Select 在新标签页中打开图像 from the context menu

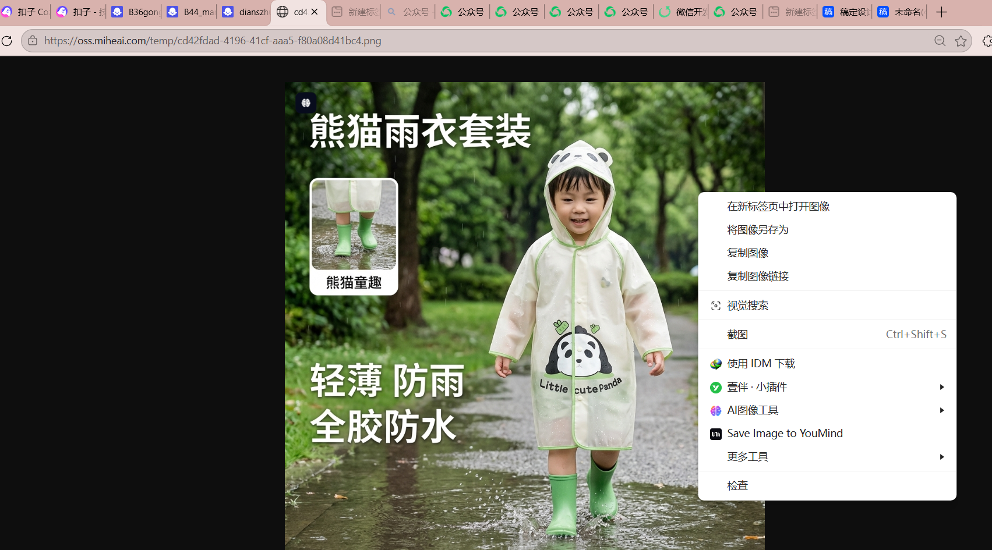[778, 206]
